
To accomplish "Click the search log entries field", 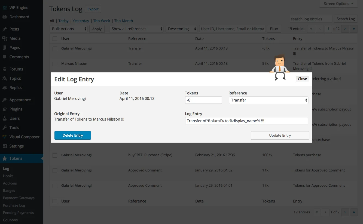I will click(x=311, y=19).
